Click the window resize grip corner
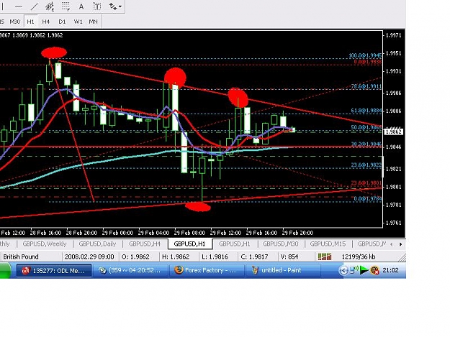This screenshot has width=450, height=337. click(402, 257)
